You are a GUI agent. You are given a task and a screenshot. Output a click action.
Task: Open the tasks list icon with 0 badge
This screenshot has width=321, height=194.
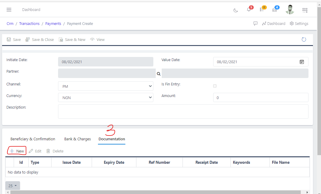[261, 10]
